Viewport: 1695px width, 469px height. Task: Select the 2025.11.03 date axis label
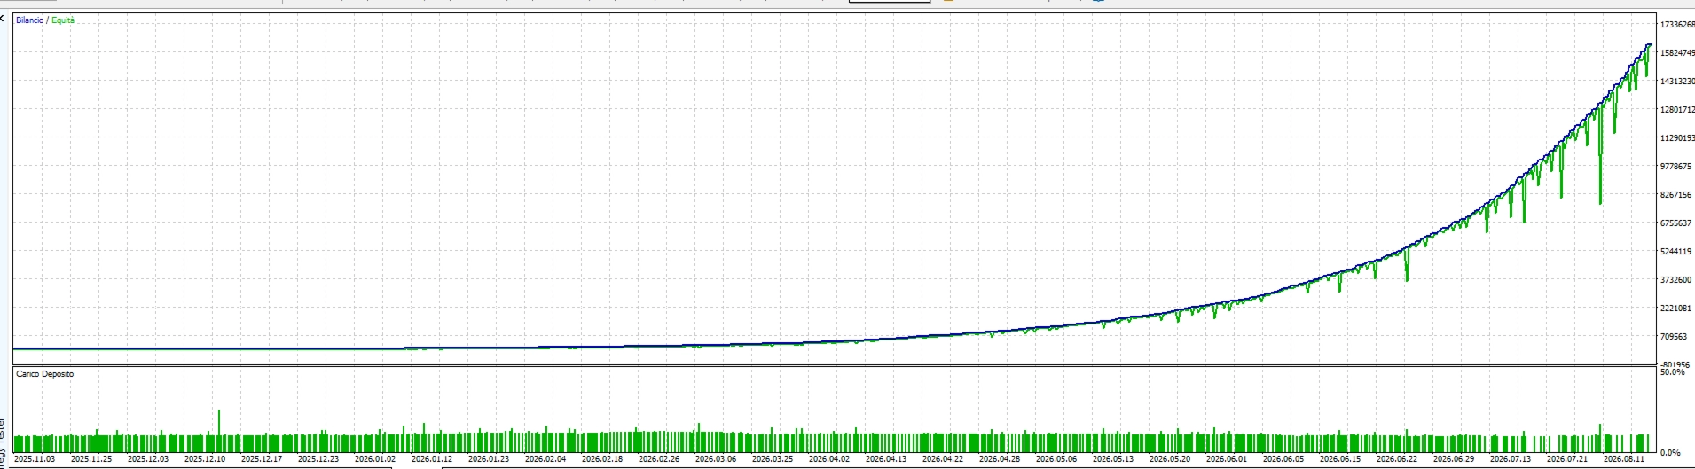[x=35, y=459]
